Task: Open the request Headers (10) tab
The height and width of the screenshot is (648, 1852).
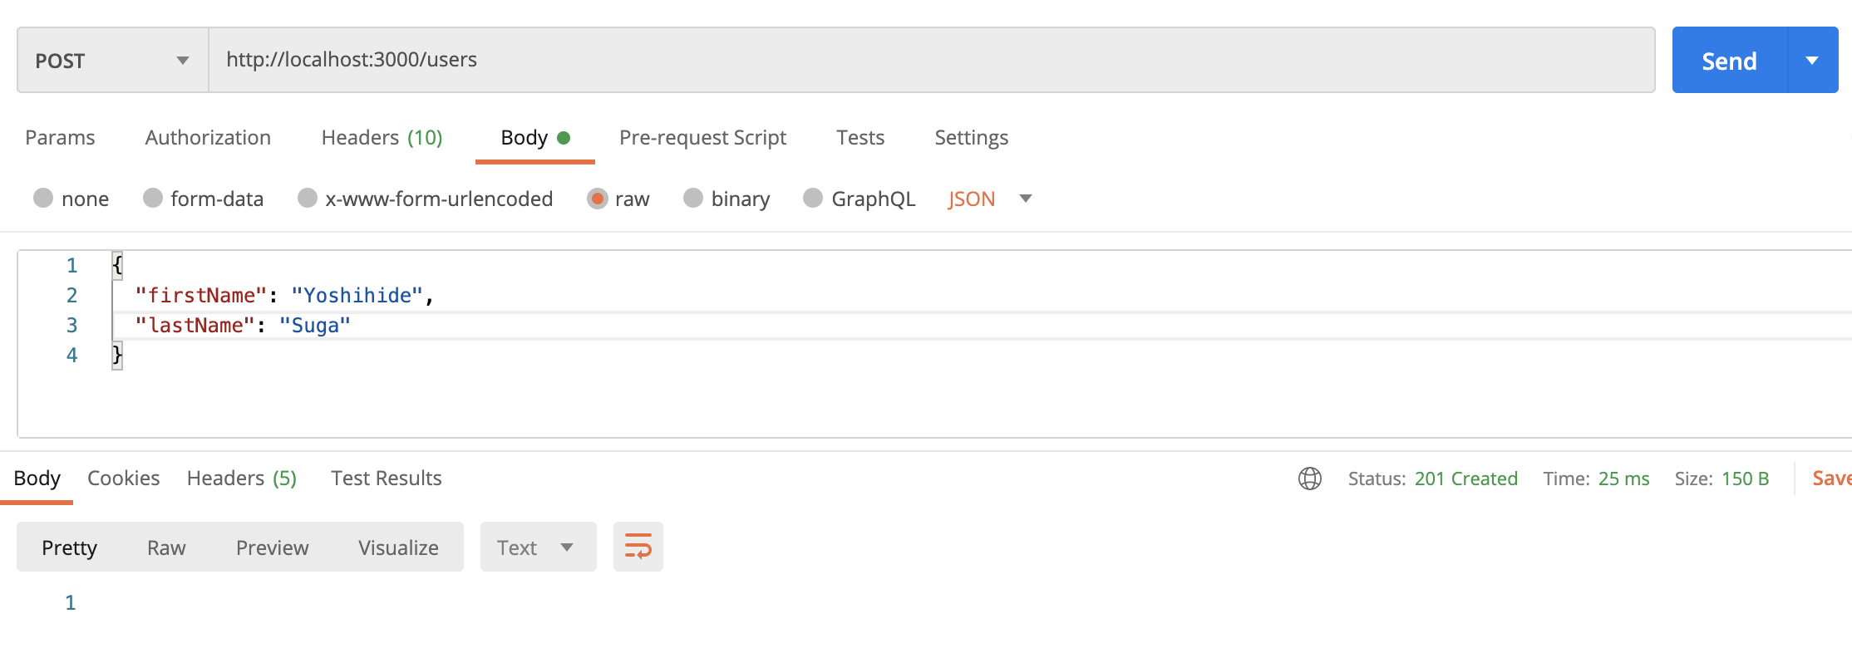Action: 382,138
